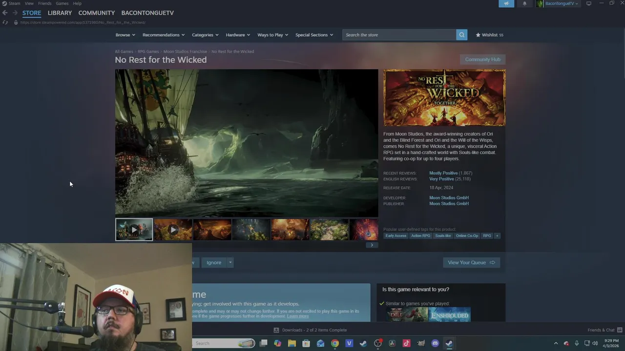Expand the Hardware dropdown

238,35
